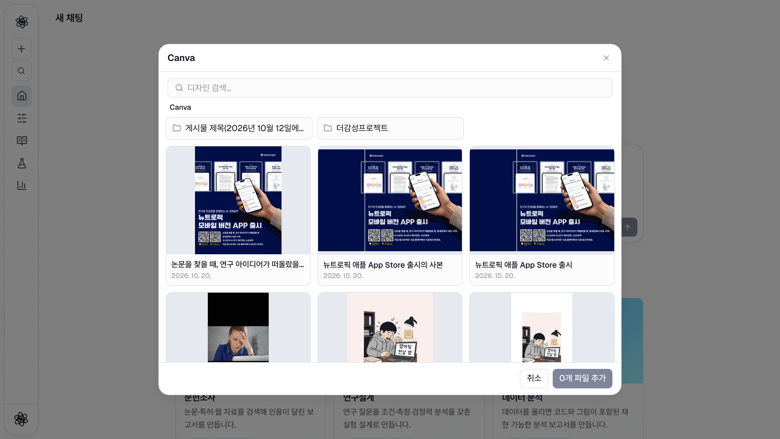Select the 뉴트로픽 애플 App Store 출시 thumbnail

click(x=542, y=200)
